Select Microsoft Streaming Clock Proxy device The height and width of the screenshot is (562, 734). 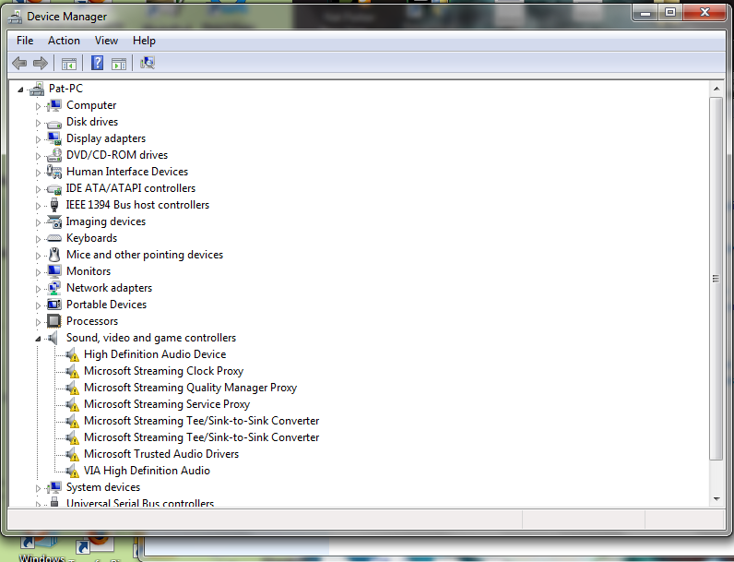pyautogui.click(x=163, y=371)
